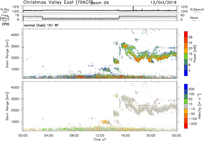Click the '200' value on the Velocity colorbar

pos(192,89)
